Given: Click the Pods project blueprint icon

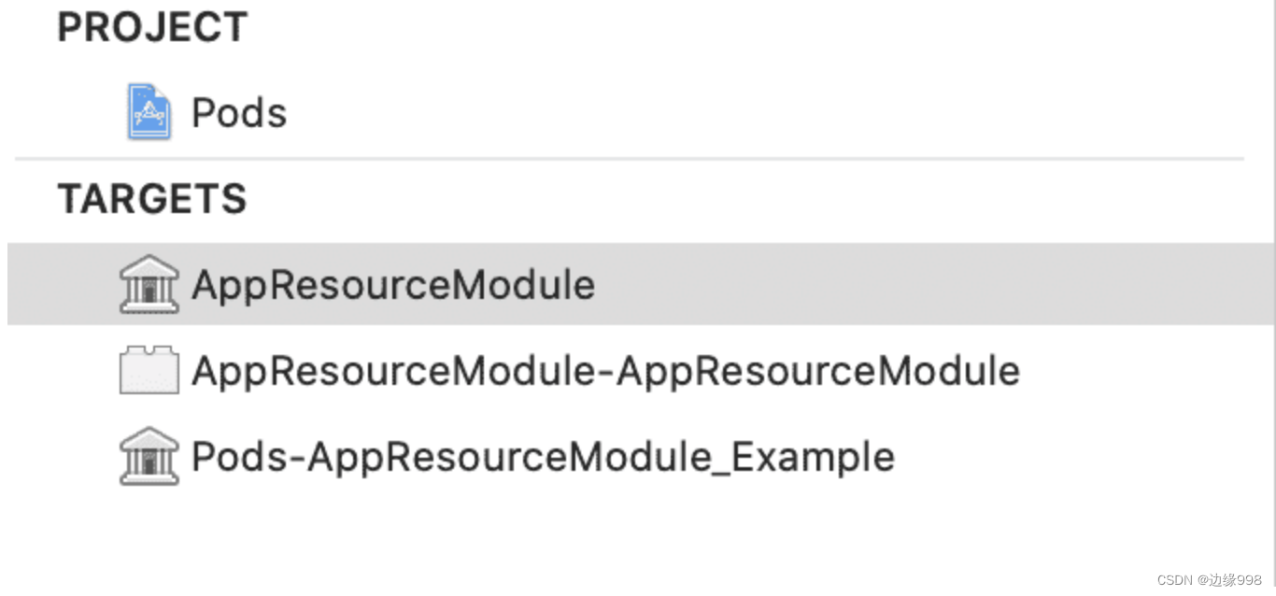Looking at the screenshot, I should 149,112.
